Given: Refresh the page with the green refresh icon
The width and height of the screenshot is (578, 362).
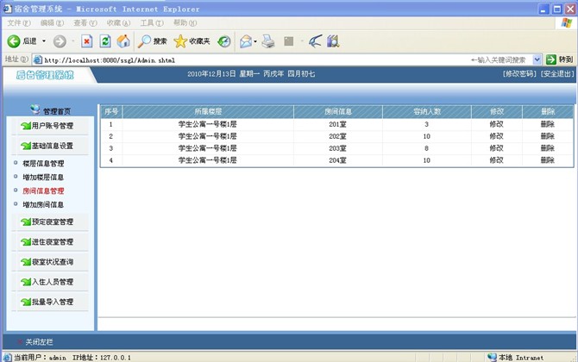Looking at the screenshot, I should (x=105, y=41).
